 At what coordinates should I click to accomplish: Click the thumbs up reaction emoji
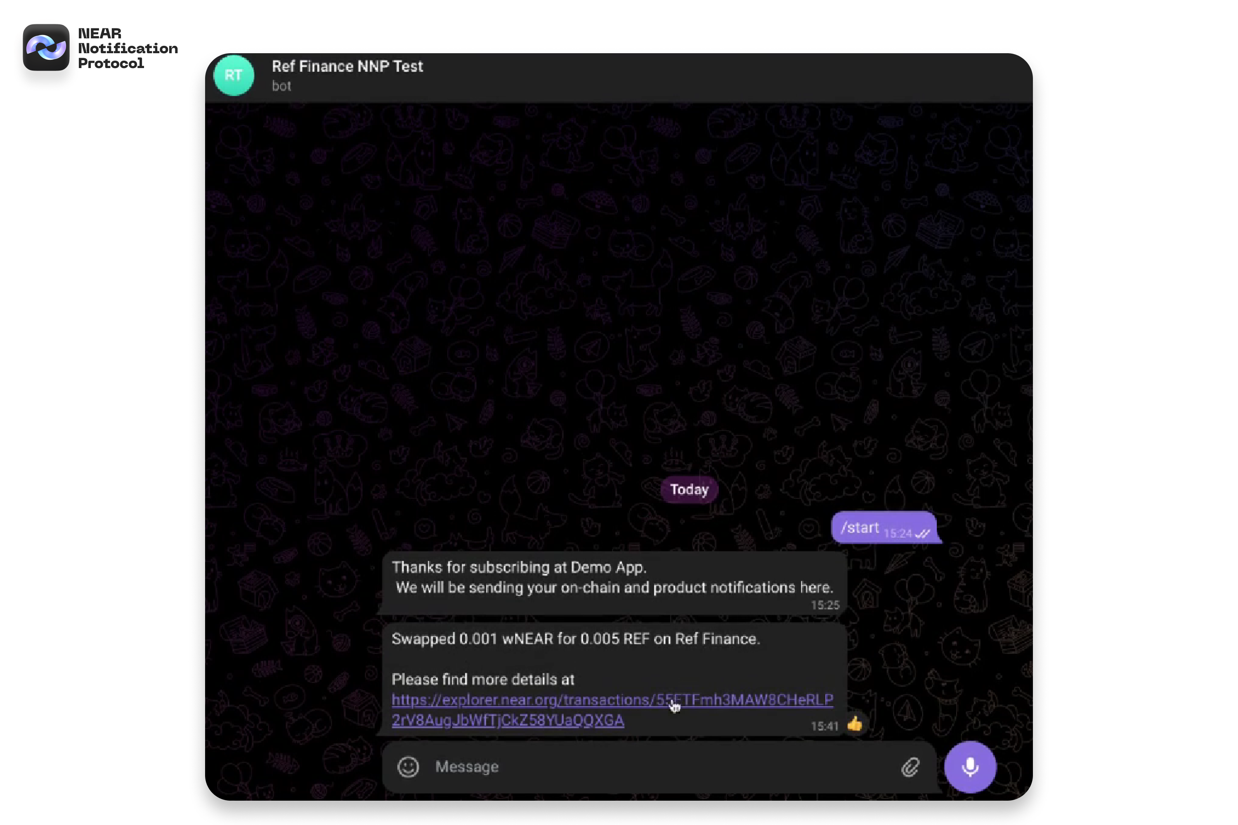click(855, 724)
